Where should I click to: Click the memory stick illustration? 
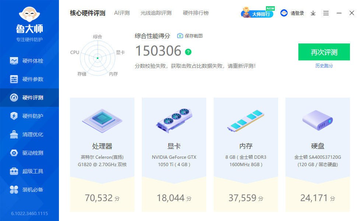point(246,121)
